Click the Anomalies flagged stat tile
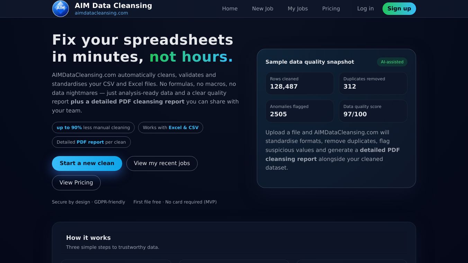Image resolution: width=468 pixels, height=263 pixels. pos(300,111)
